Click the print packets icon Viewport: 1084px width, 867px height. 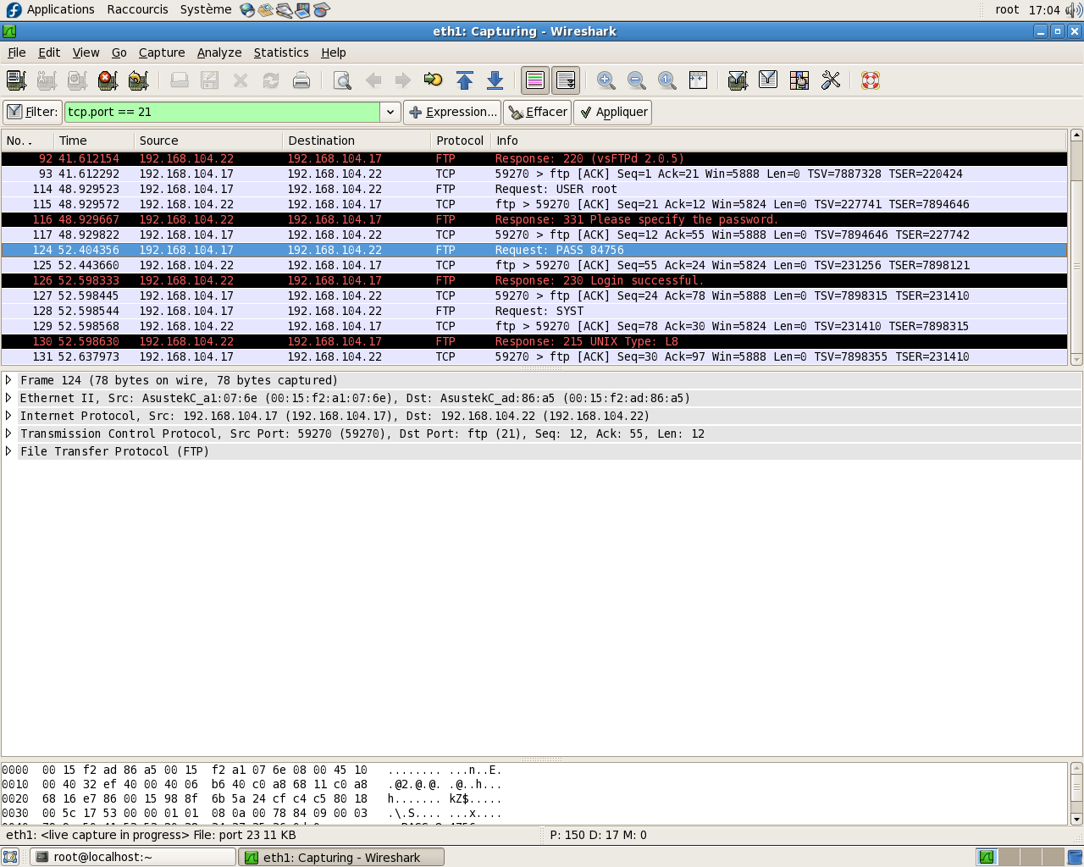(301, 80)
